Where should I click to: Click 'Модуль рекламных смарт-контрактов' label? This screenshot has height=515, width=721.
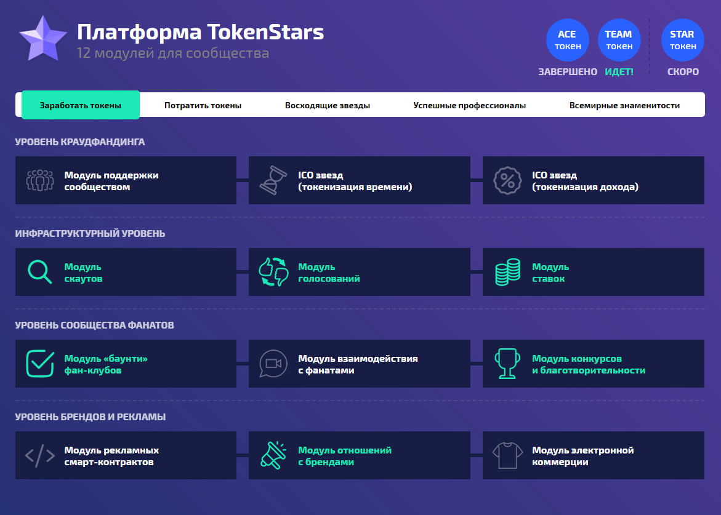[111, 456]
